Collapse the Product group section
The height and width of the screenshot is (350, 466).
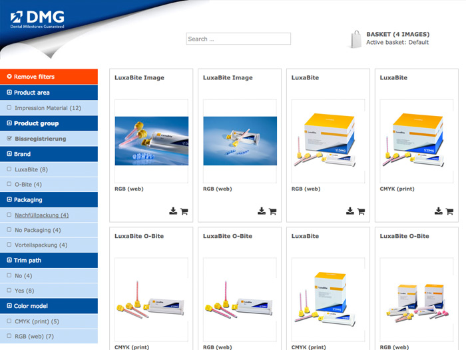coord(9,123)
